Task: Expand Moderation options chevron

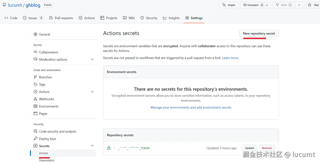Action: 92,59
